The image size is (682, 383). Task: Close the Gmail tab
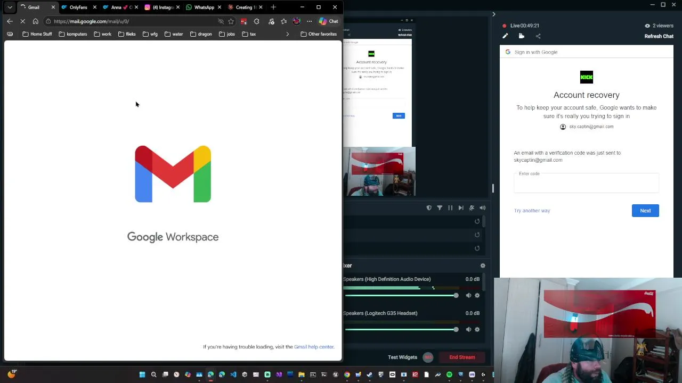(x=53, y=7)
